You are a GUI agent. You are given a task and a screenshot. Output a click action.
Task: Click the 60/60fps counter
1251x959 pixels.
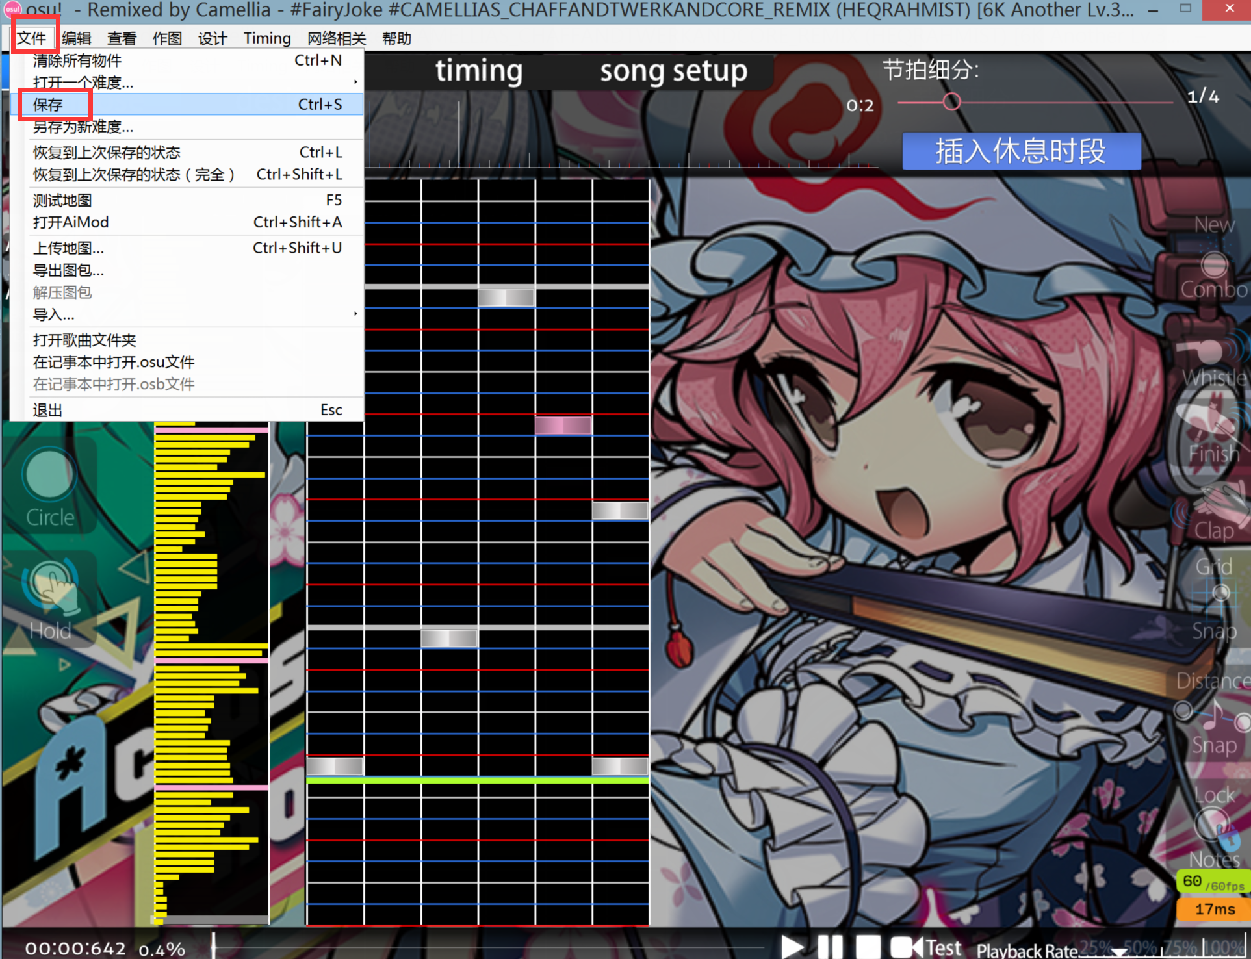click(x=1213, y=882)
